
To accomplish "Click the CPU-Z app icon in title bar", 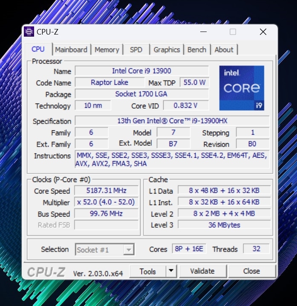I will 29,32.
